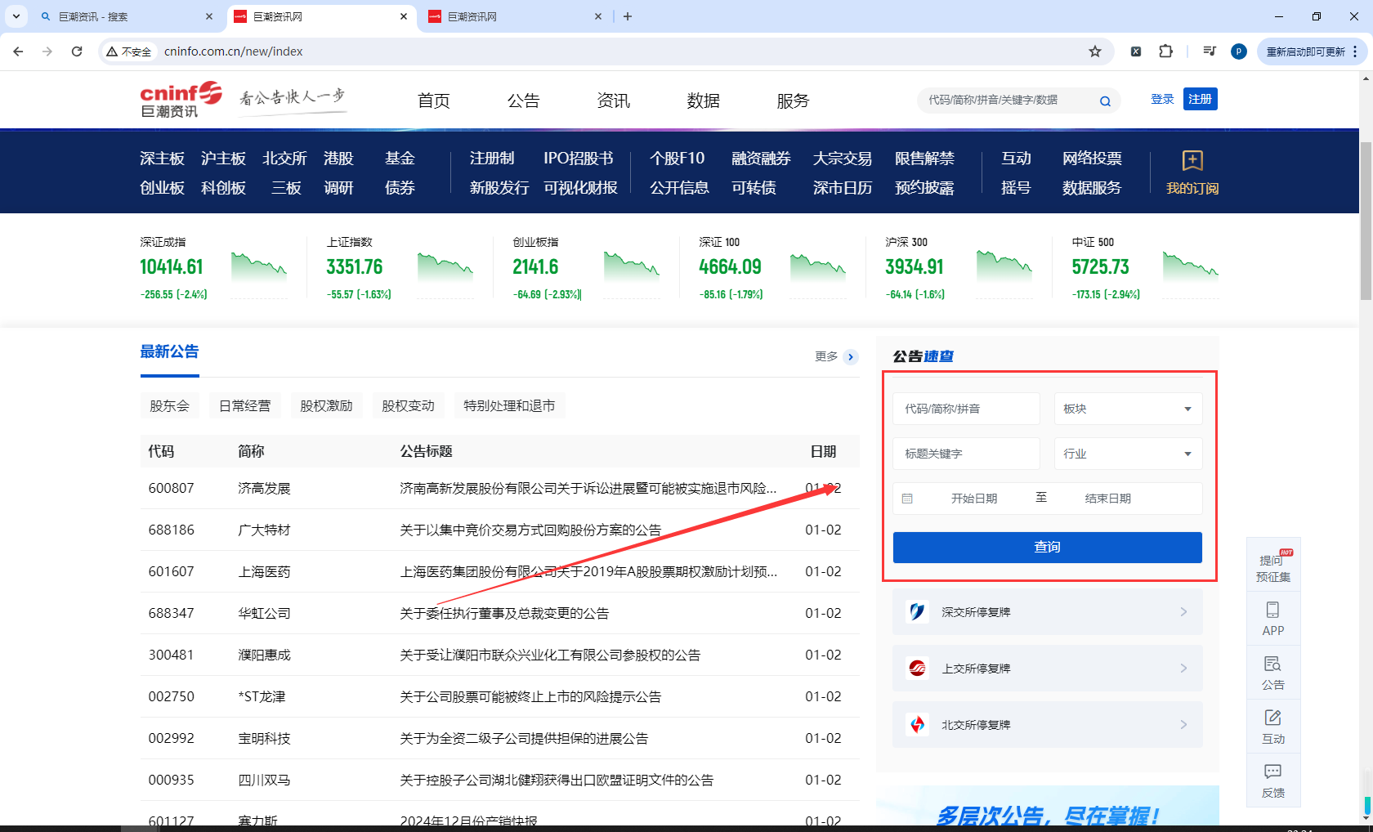Viewport: 1373px width, 832px height.
Task: Filter announcements by 股权激励
Action: tap(327, 406)
